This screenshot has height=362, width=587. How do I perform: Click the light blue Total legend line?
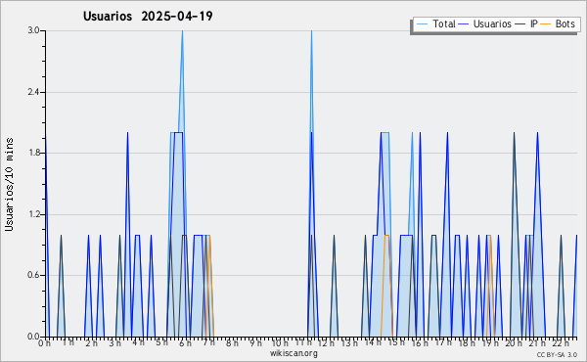click(x=422, y=24)
